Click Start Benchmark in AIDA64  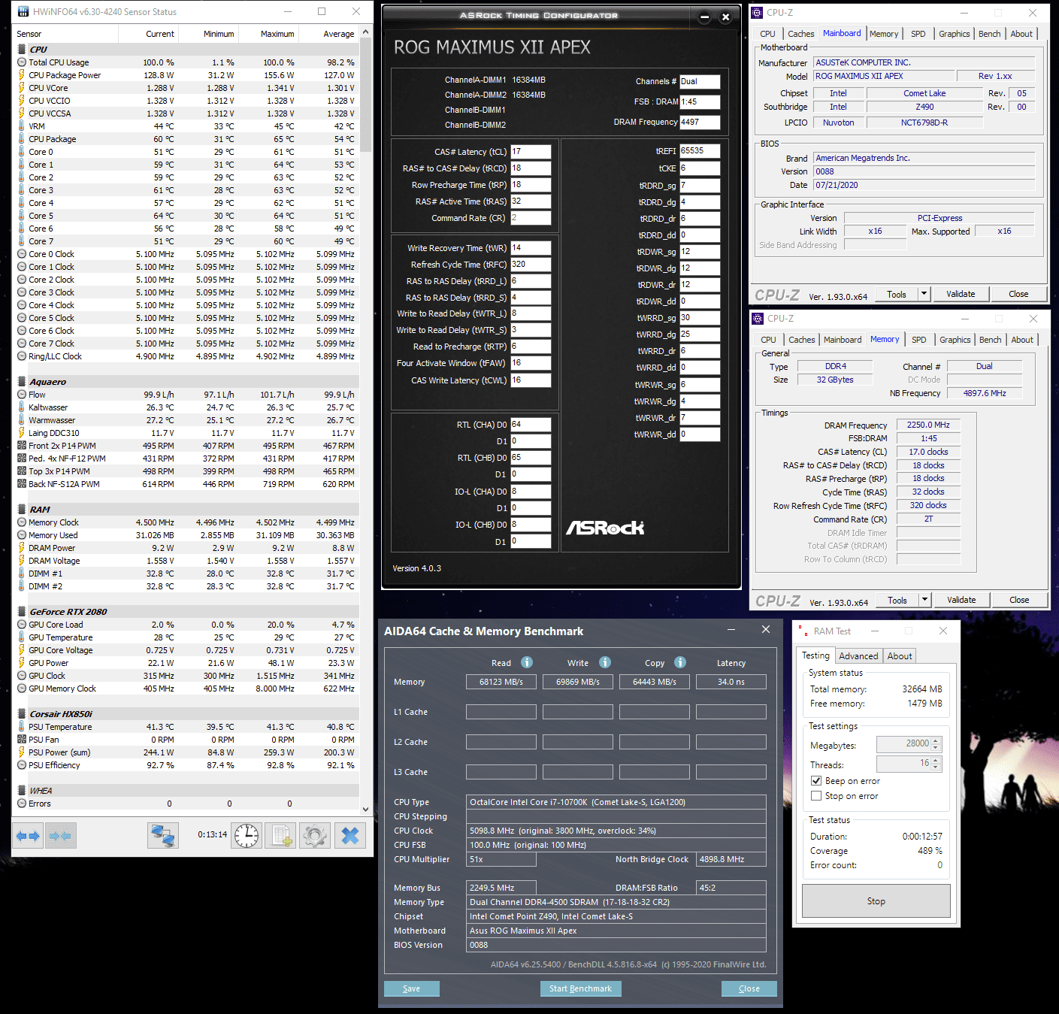point(580,988)
